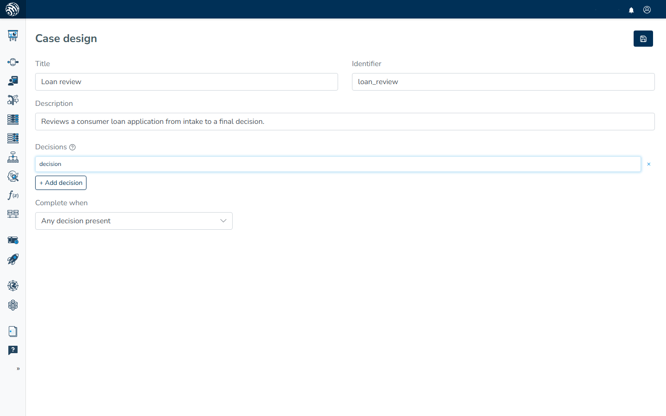Open the upper abacus-style table icon
The image size is (666, 416).
13,119
